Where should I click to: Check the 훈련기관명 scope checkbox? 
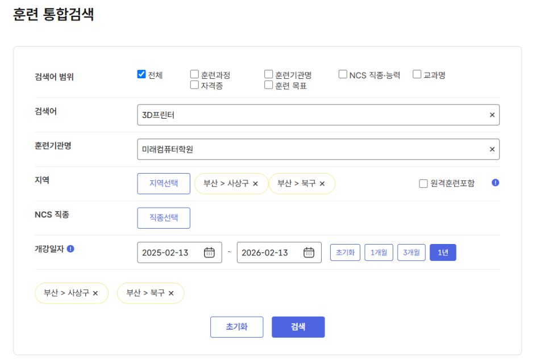269,74
